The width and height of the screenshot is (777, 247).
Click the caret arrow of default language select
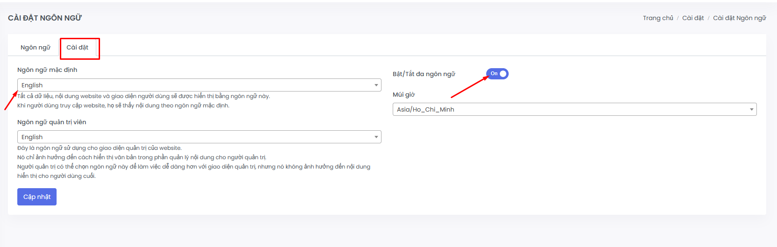point(376,85)
